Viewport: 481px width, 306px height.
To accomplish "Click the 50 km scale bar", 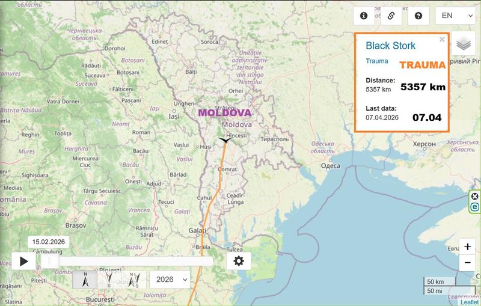I will tap(440, 281).
